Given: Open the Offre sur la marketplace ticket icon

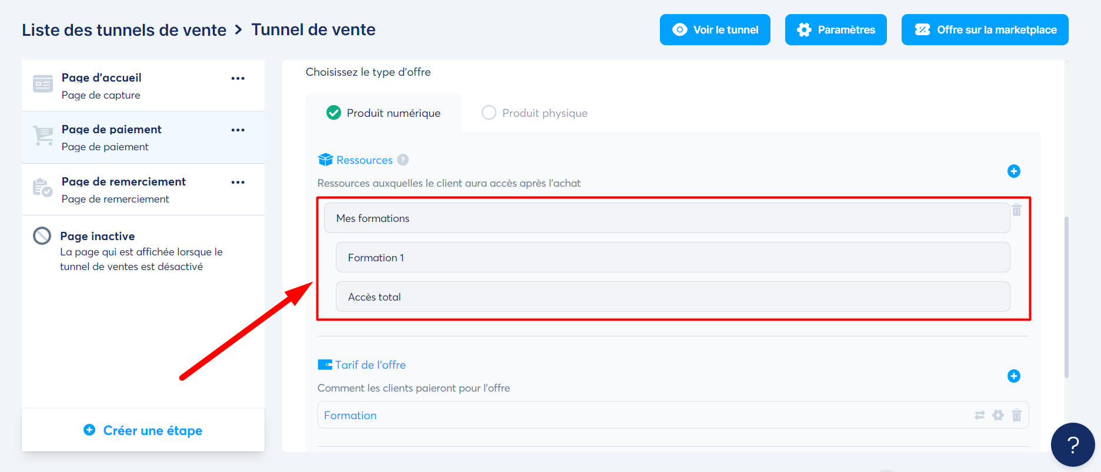Looking at the screenshot, I should (x=922, y=29).
